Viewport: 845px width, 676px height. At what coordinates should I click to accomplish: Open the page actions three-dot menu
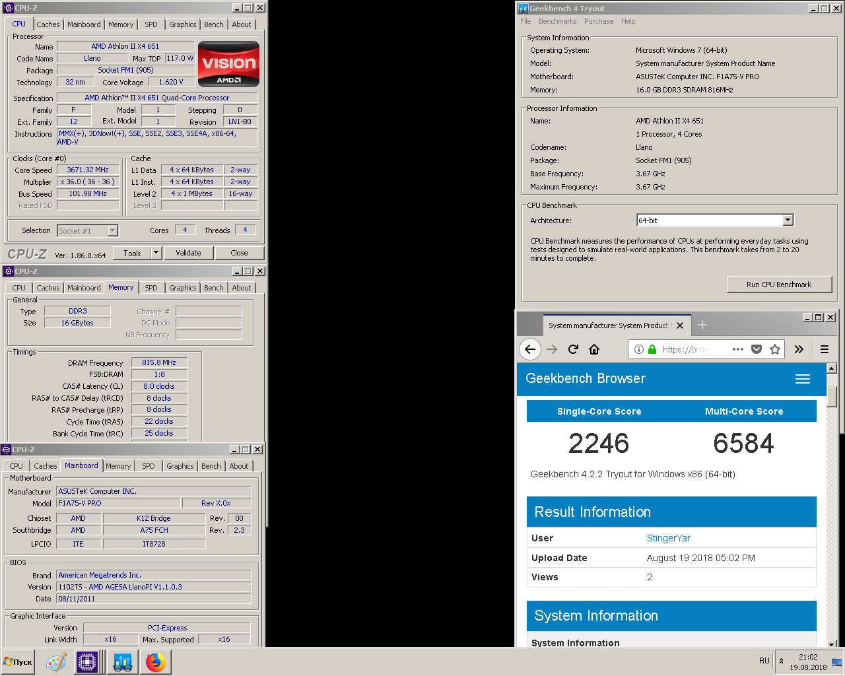(x=738, y=349)
